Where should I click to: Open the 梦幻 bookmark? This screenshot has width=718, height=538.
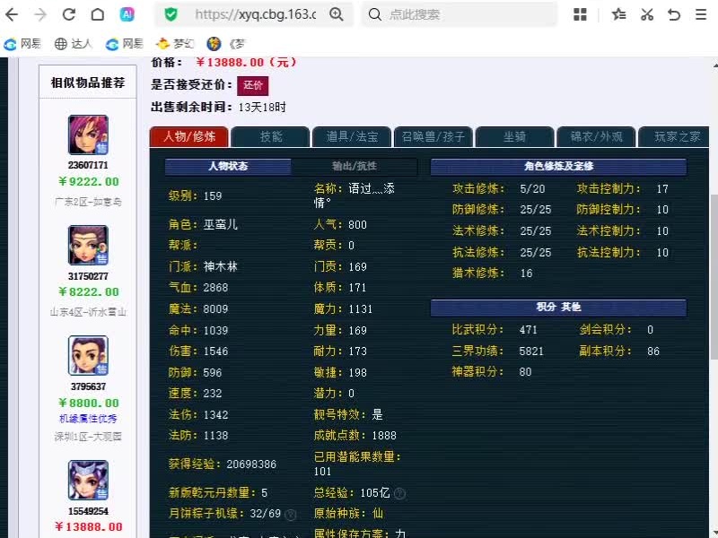[x=175, y=44]
